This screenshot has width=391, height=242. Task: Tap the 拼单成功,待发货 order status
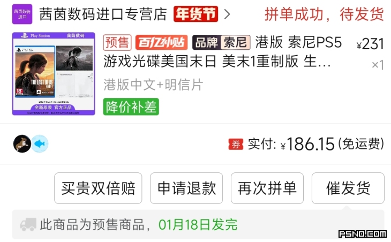tap(325, 14)
